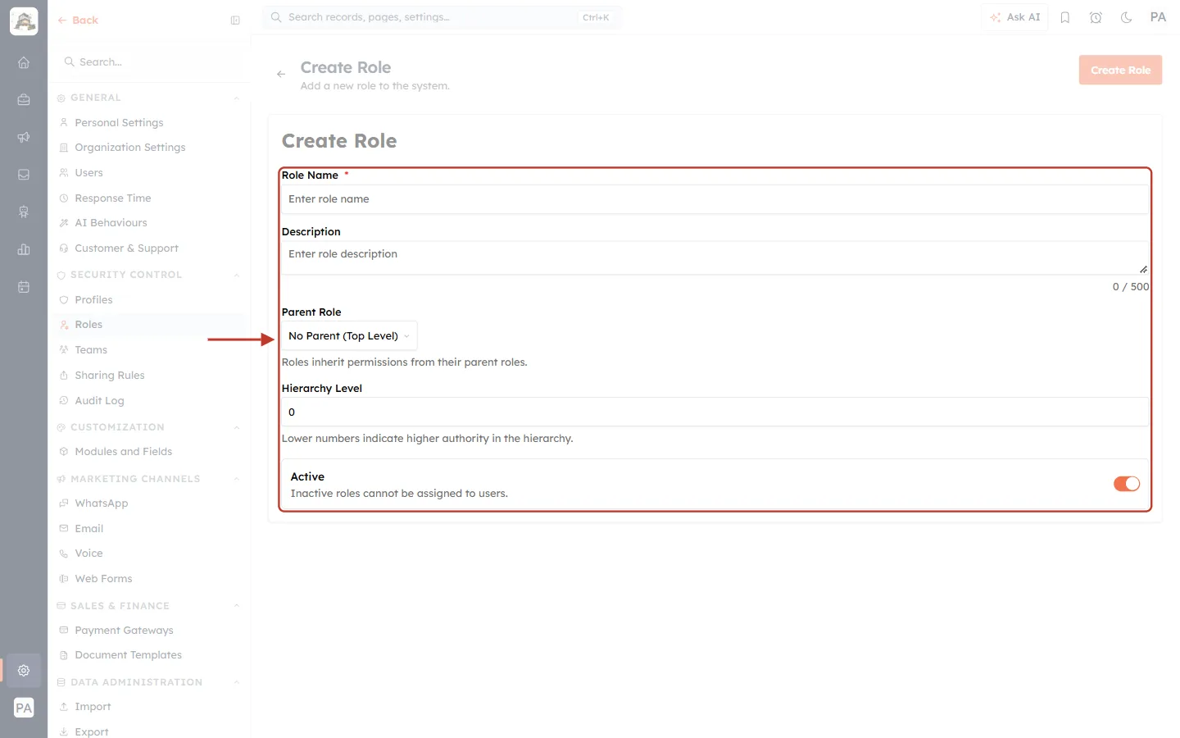Collapse the Marketing Channels section
Image resolution: width=1180 pixels, height=738 pixels.
(236, 479)
